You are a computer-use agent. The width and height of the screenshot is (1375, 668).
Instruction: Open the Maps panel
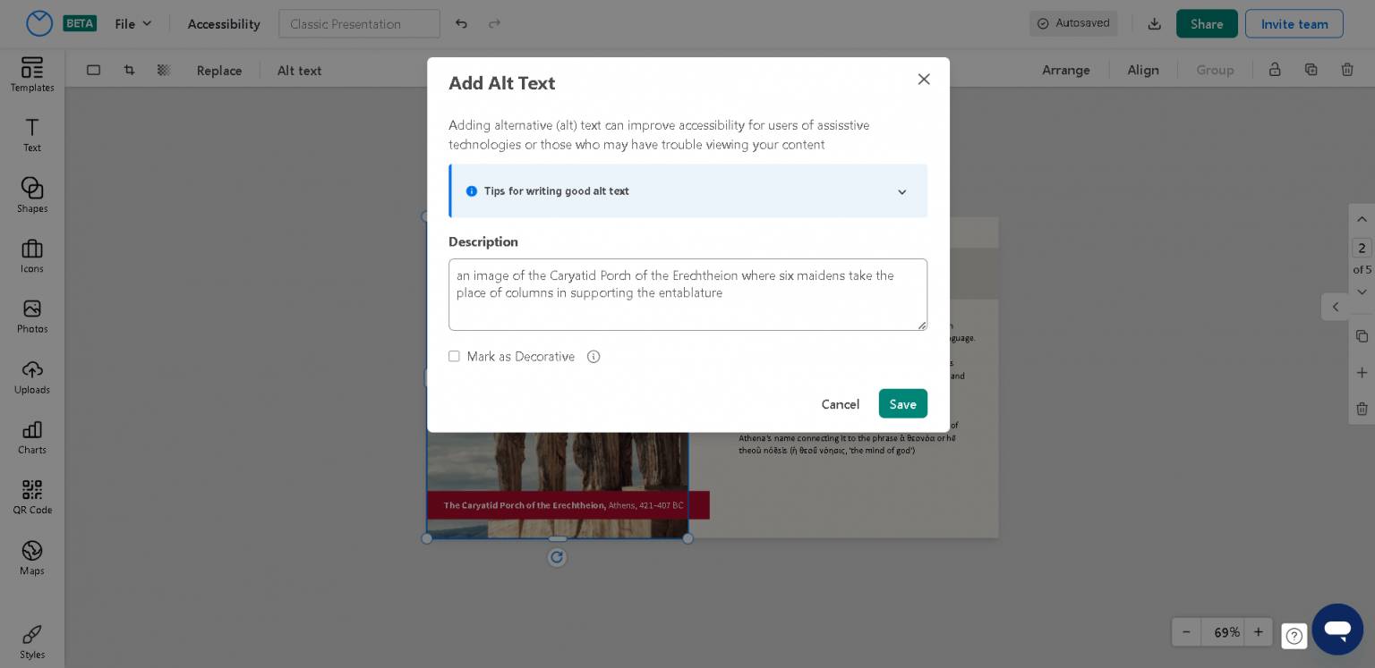coord(32,558)
